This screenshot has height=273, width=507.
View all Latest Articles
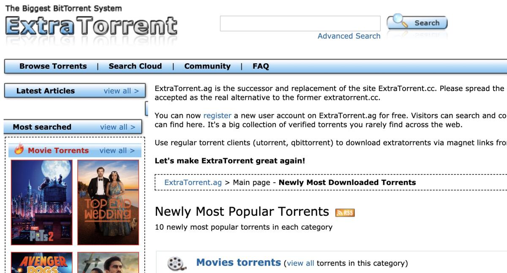click(x=120, y=91)
